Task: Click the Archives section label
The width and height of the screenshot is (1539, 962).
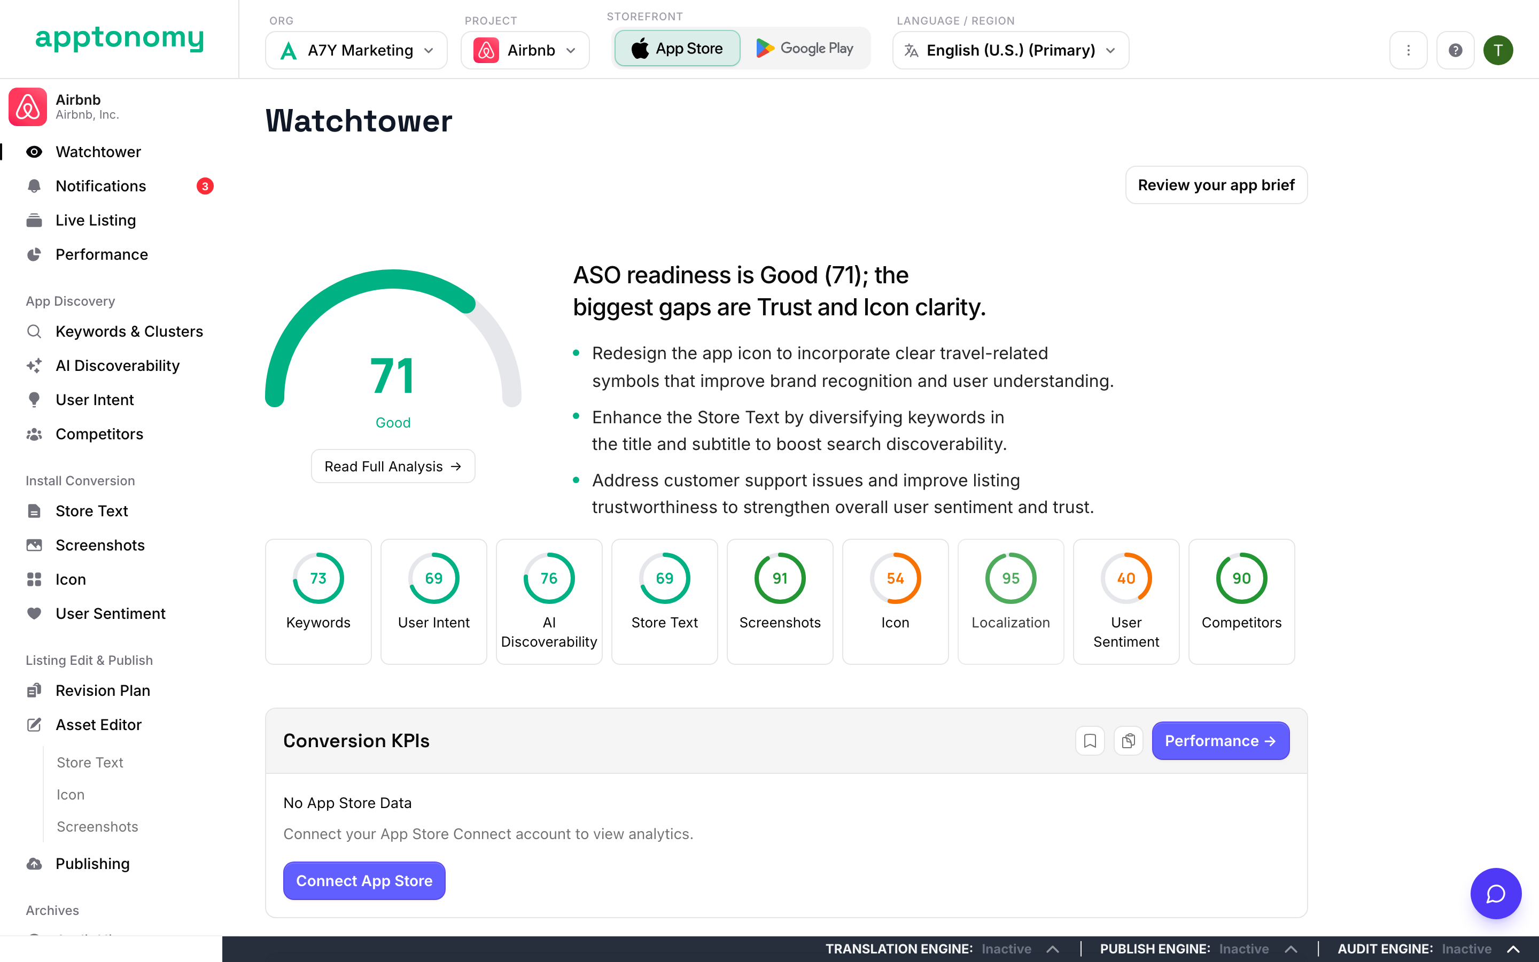Action: [x=52, y=911]
